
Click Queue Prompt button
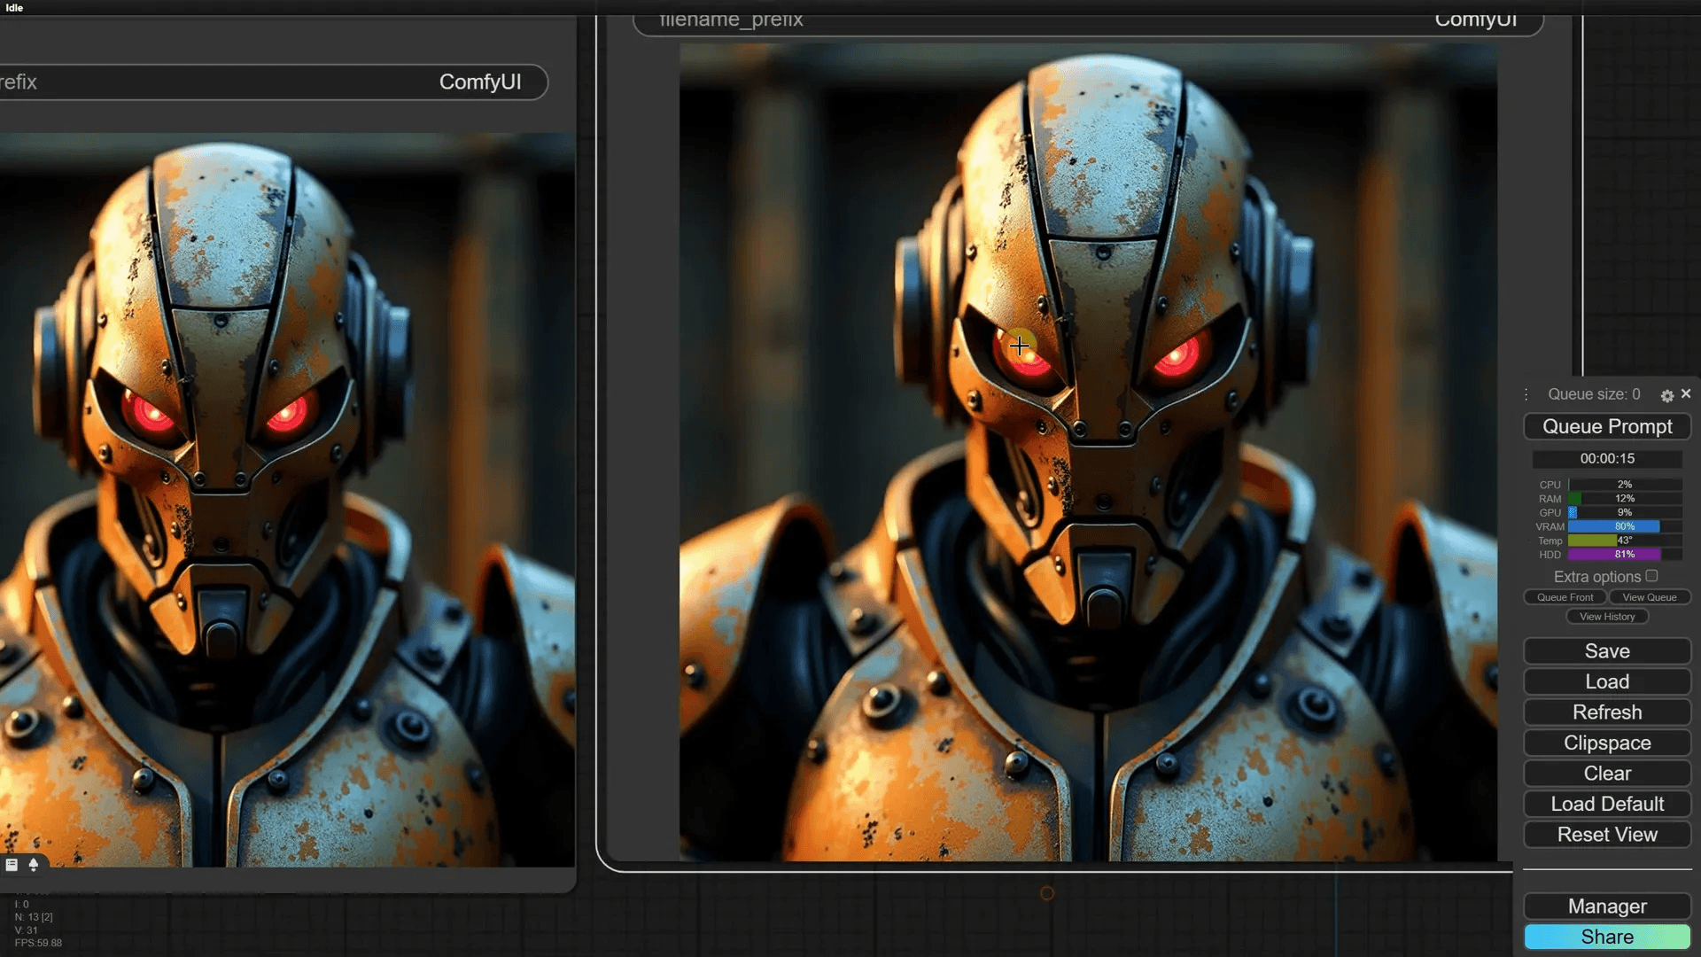(1607, 426)
